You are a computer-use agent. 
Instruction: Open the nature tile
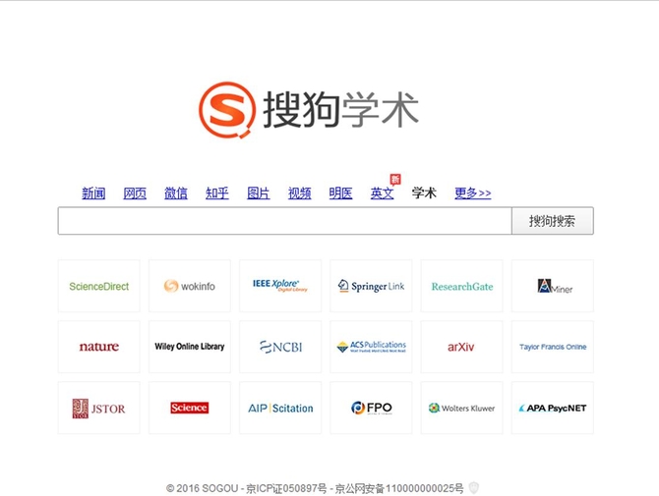pyautogui.click(x=98, y=347)
